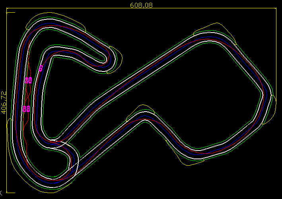Click the single magenta marker on inner track
Image resolution: width=282 pixels, height=199 pixels.
(41, 68)
